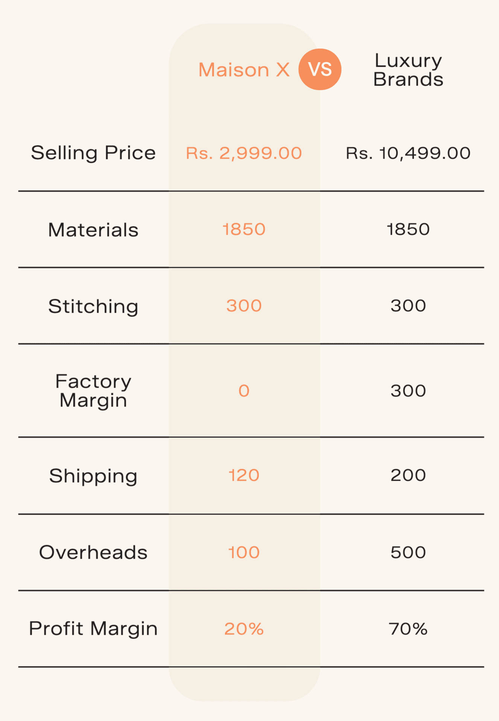Screen dimensions: 499x721
Task: Select the Stitching row label
Action: point(93,306)
